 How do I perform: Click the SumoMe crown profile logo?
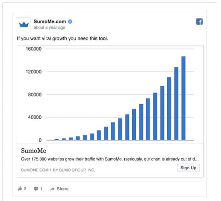pos(24,24)
